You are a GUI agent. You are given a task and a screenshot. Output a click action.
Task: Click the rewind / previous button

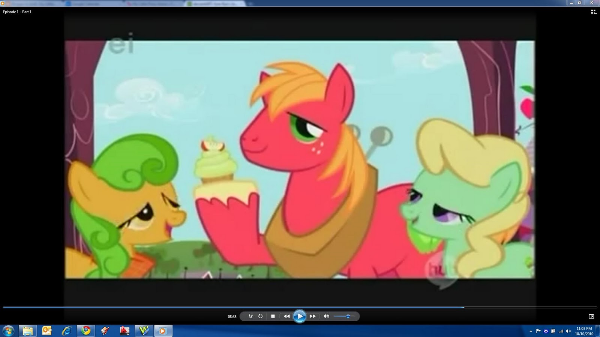point(286,316)
